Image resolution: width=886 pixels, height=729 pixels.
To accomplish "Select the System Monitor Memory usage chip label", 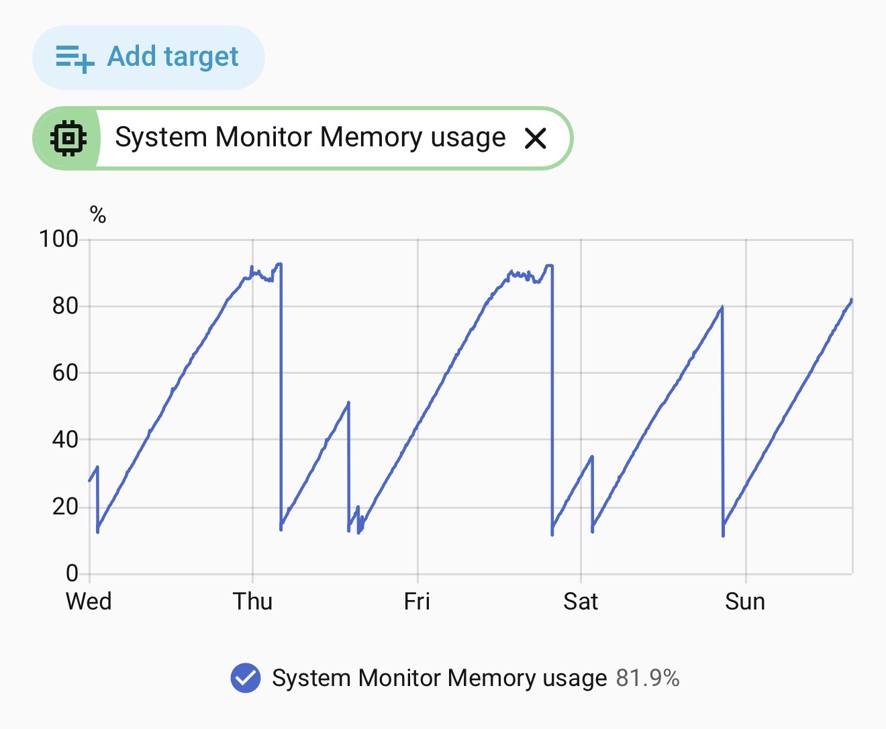I will (x=310, y=138).
